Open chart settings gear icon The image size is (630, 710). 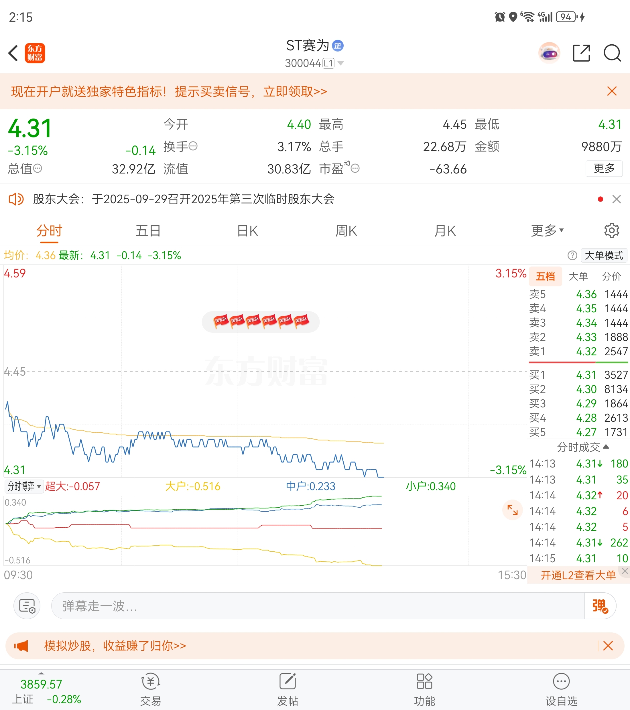tap(612, 230)
